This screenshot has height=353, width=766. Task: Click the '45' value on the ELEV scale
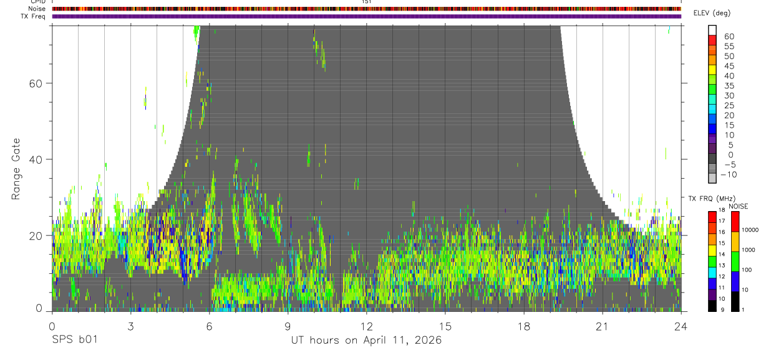click(729, 66)
